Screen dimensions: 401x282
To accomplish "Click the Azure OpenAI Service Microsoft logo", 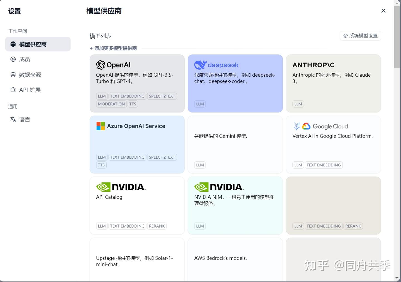I will pyautogui.click(x=101, y=126).
